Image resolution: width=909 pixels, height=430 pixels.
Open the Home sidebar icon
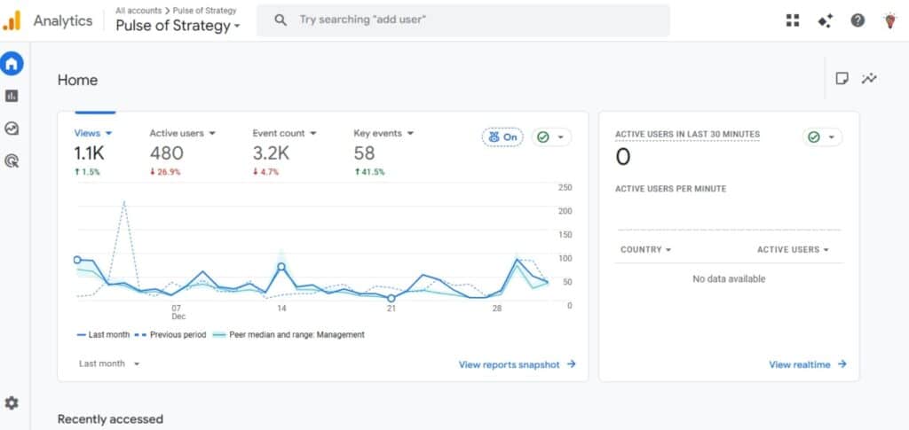tap(12, 64)
